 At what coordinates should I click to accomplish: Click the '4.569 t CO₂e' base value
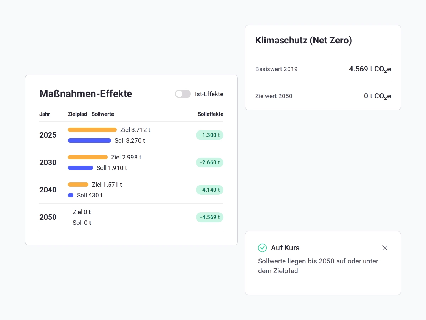[x=370, y=69]
